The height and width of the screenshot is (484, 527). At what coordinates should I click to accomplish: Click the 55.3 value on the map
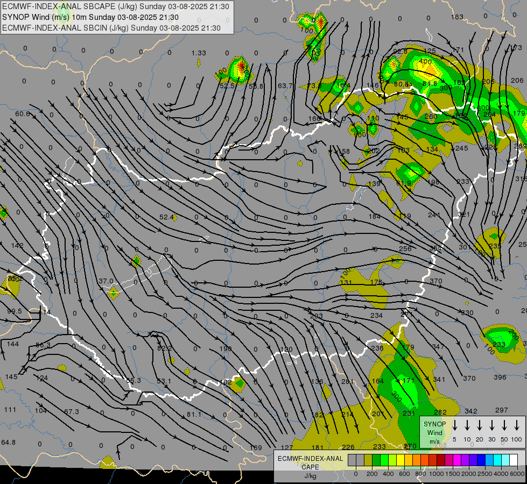click(133, 381)
